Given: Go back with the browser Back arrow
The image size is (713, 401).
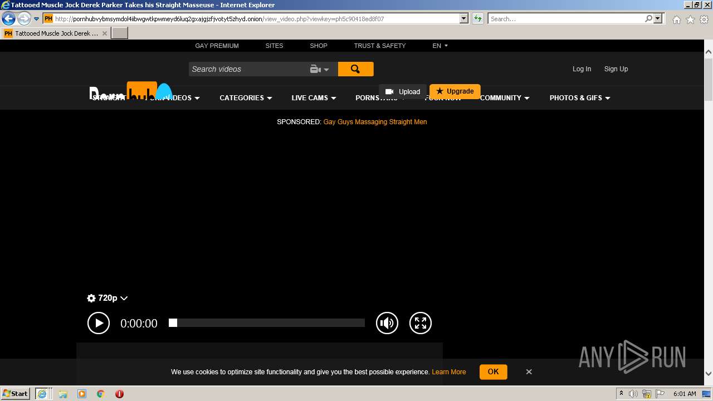Looking at the screenshot, I should point(8,18).
